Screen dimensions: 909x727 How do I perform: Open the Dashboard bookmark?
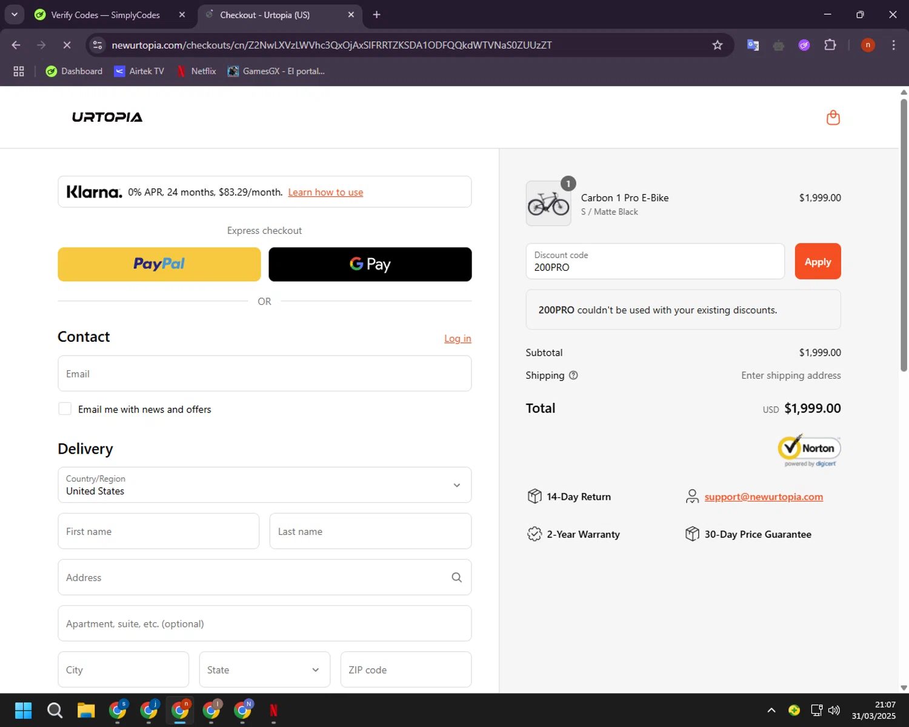74,71
